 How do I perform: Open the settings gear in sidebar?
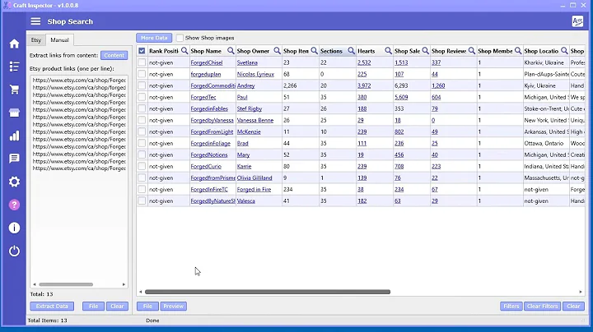tap(14, 182)
